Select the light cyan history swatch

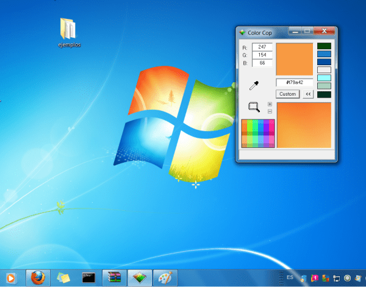coord(324,78)
